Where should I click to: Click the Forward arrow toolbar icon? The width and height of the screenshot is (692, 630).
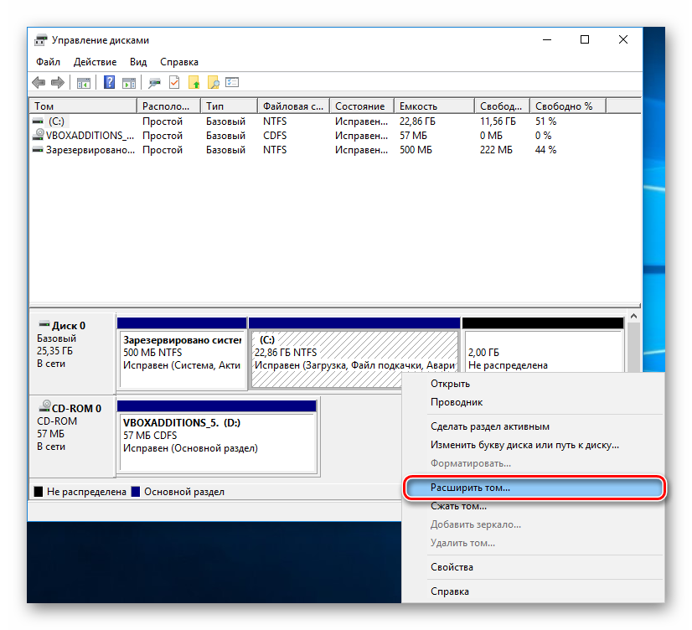(58, 82)
